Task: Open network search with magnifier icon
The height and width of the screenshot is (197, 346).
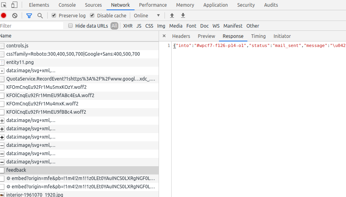Action: coord(40,16)
